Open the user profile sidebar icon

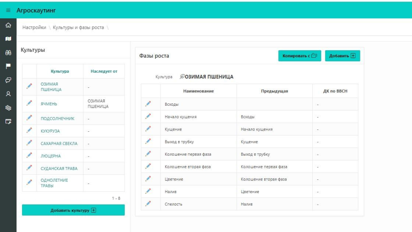8,93
